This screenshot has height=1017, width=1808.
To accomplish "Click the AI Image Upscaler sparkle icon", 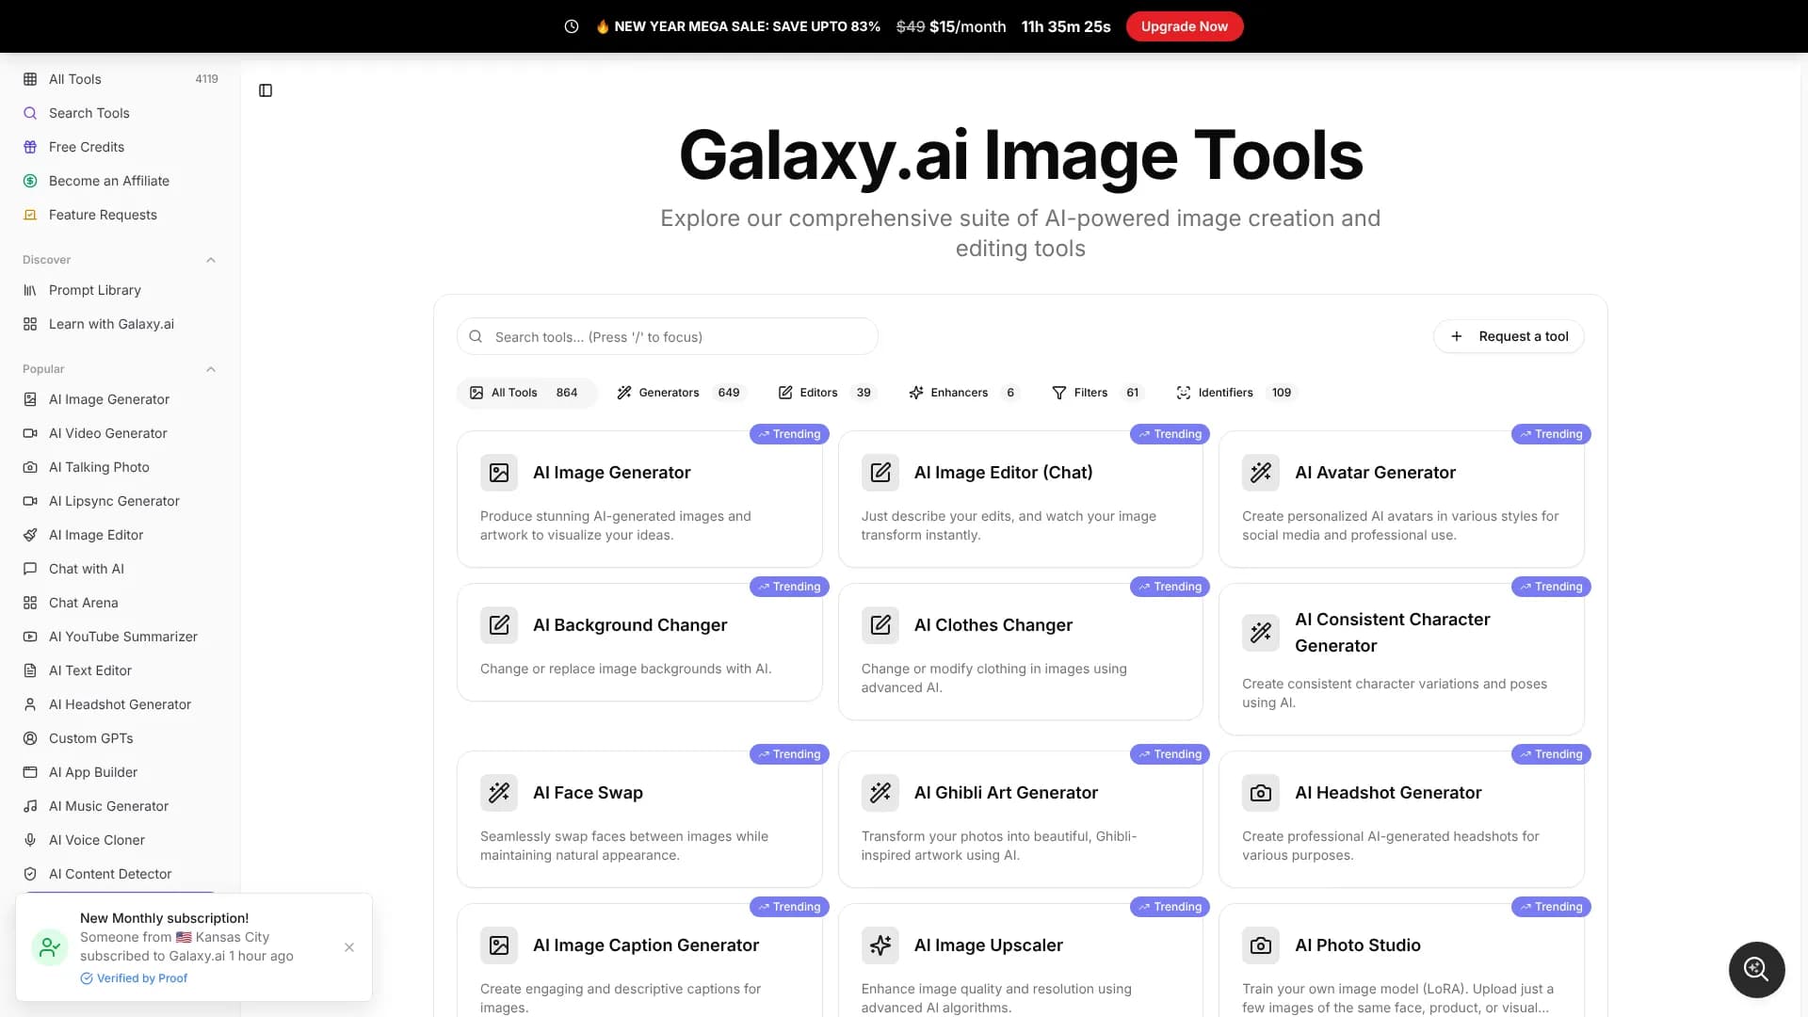I will pyautogui.click(x=880, y=945).
